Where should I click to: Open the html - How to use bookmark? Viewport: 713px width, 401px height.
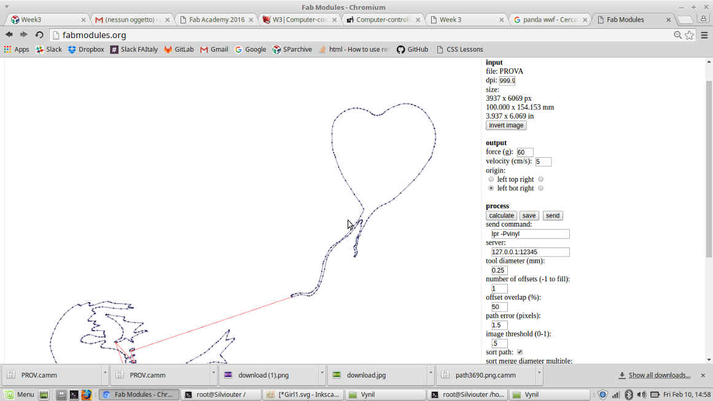tap(353, 49)
